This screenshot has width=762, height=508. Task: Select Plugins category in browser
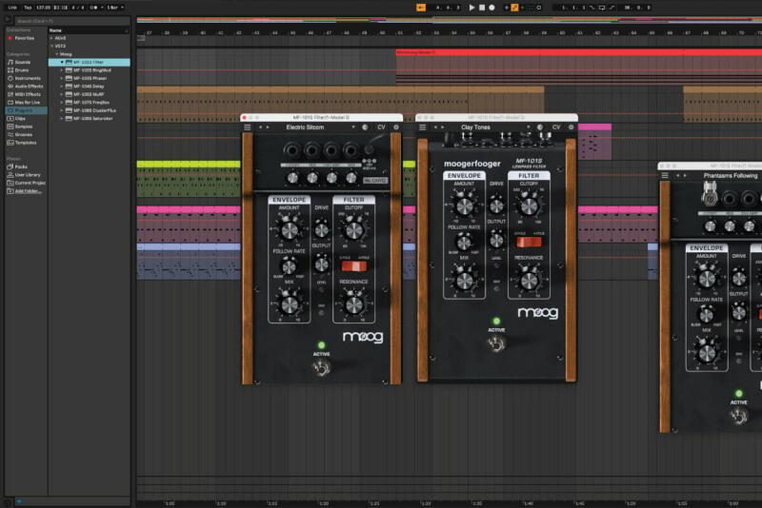click(x=27, y=110)
